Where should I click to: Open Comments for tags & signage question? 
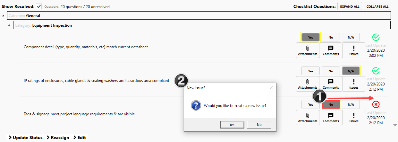click(x=331, y=117)
